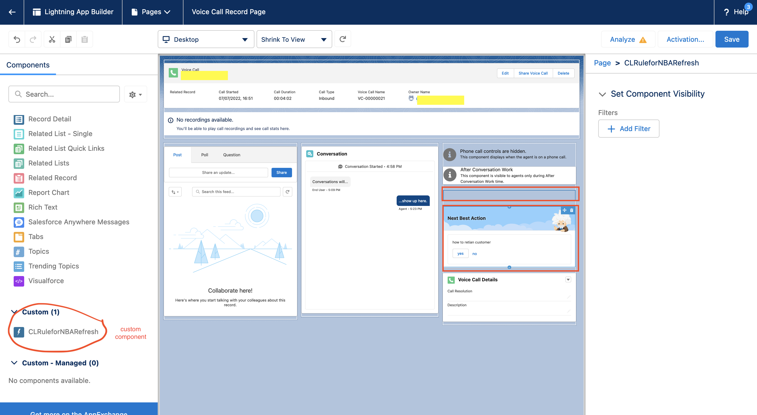Image resolution: width=757 pixels, height=415 pixels.
Task: Click the Search this feed field
Action: 236,192
